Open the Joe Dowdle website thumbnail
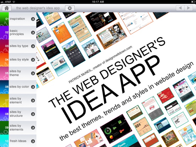The height and width of the screenshot is (147, 196). click(112, 36)
